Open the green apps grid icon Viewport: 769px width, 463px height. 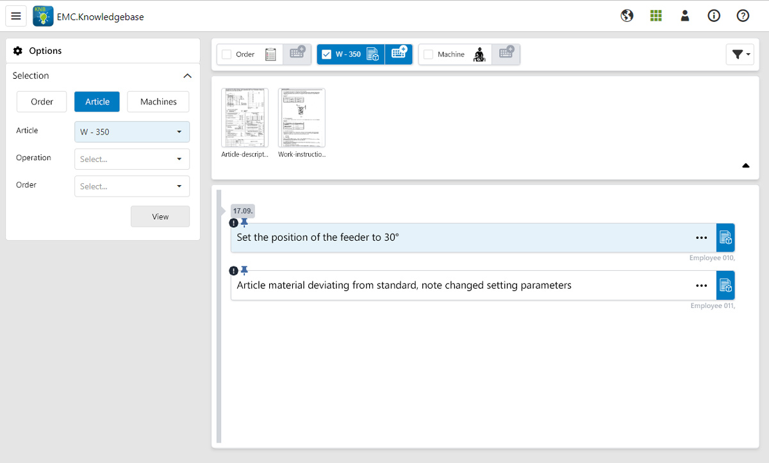(656, 16)
